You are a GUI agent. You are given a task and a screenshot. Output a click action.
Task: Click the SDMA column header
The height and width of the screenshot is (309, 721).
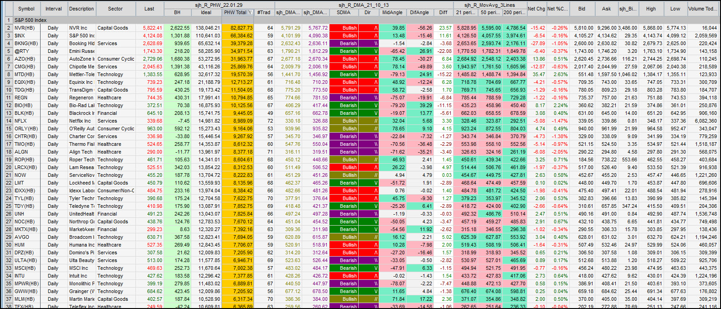pos(344,12)
